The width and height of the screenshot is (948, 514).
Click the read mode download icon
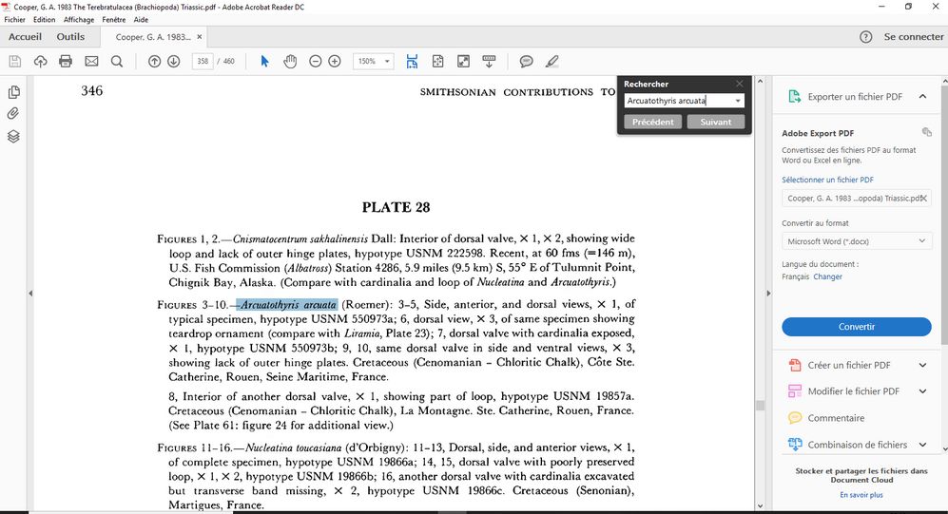click(489, 61)
